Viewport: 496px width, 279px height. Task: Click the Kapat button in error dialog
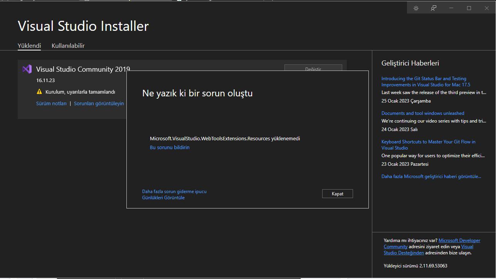pyautogui.click(x=338, y=193)
